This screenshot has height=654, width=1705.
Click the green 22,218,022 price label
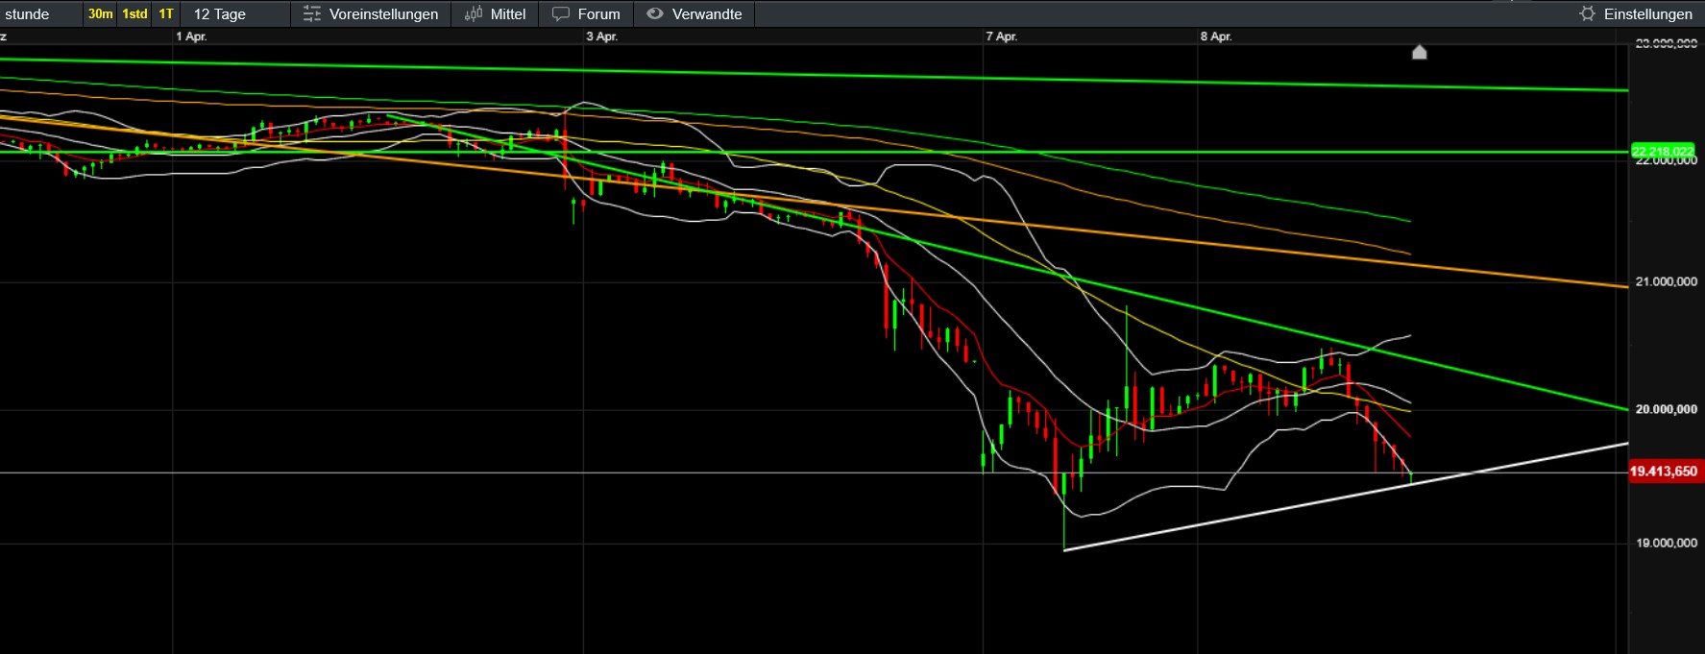1663,152
